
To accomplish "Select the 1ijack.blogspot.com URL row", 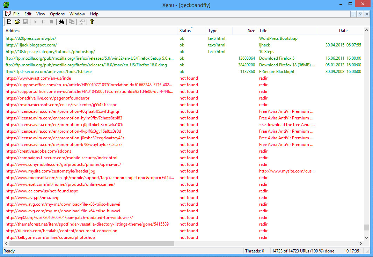I will click(31, 45).
